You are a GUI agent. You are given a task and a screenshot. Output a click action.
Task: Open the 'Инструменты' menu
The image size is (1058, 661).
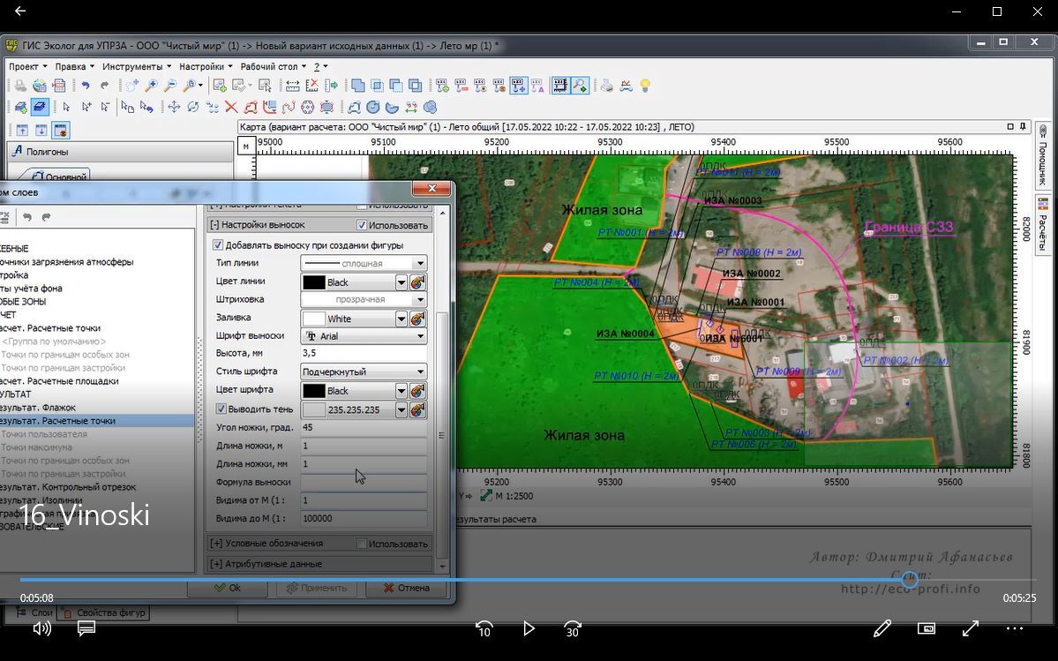(131, 66)
